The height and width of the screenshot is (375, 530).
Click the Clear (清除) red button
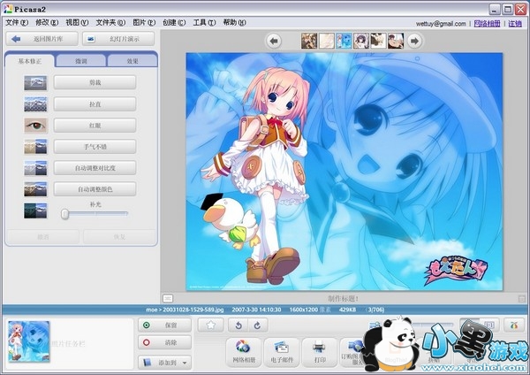[163, 342]
